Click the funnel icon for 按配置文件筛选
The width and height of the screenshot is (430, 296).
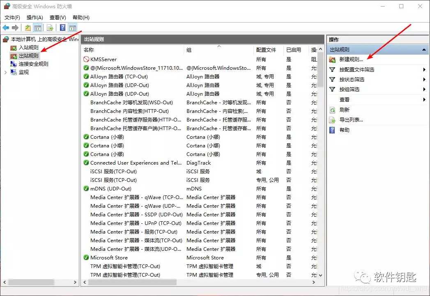(332, 70)
